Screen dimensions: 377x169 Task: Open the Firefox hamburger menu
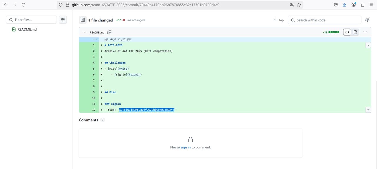[371, 5]
